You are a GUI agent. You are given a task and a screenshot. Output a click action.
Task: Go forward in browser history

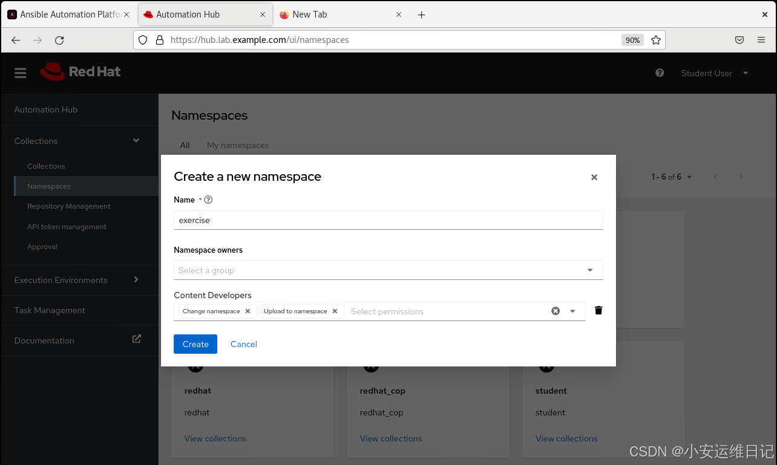38,40
